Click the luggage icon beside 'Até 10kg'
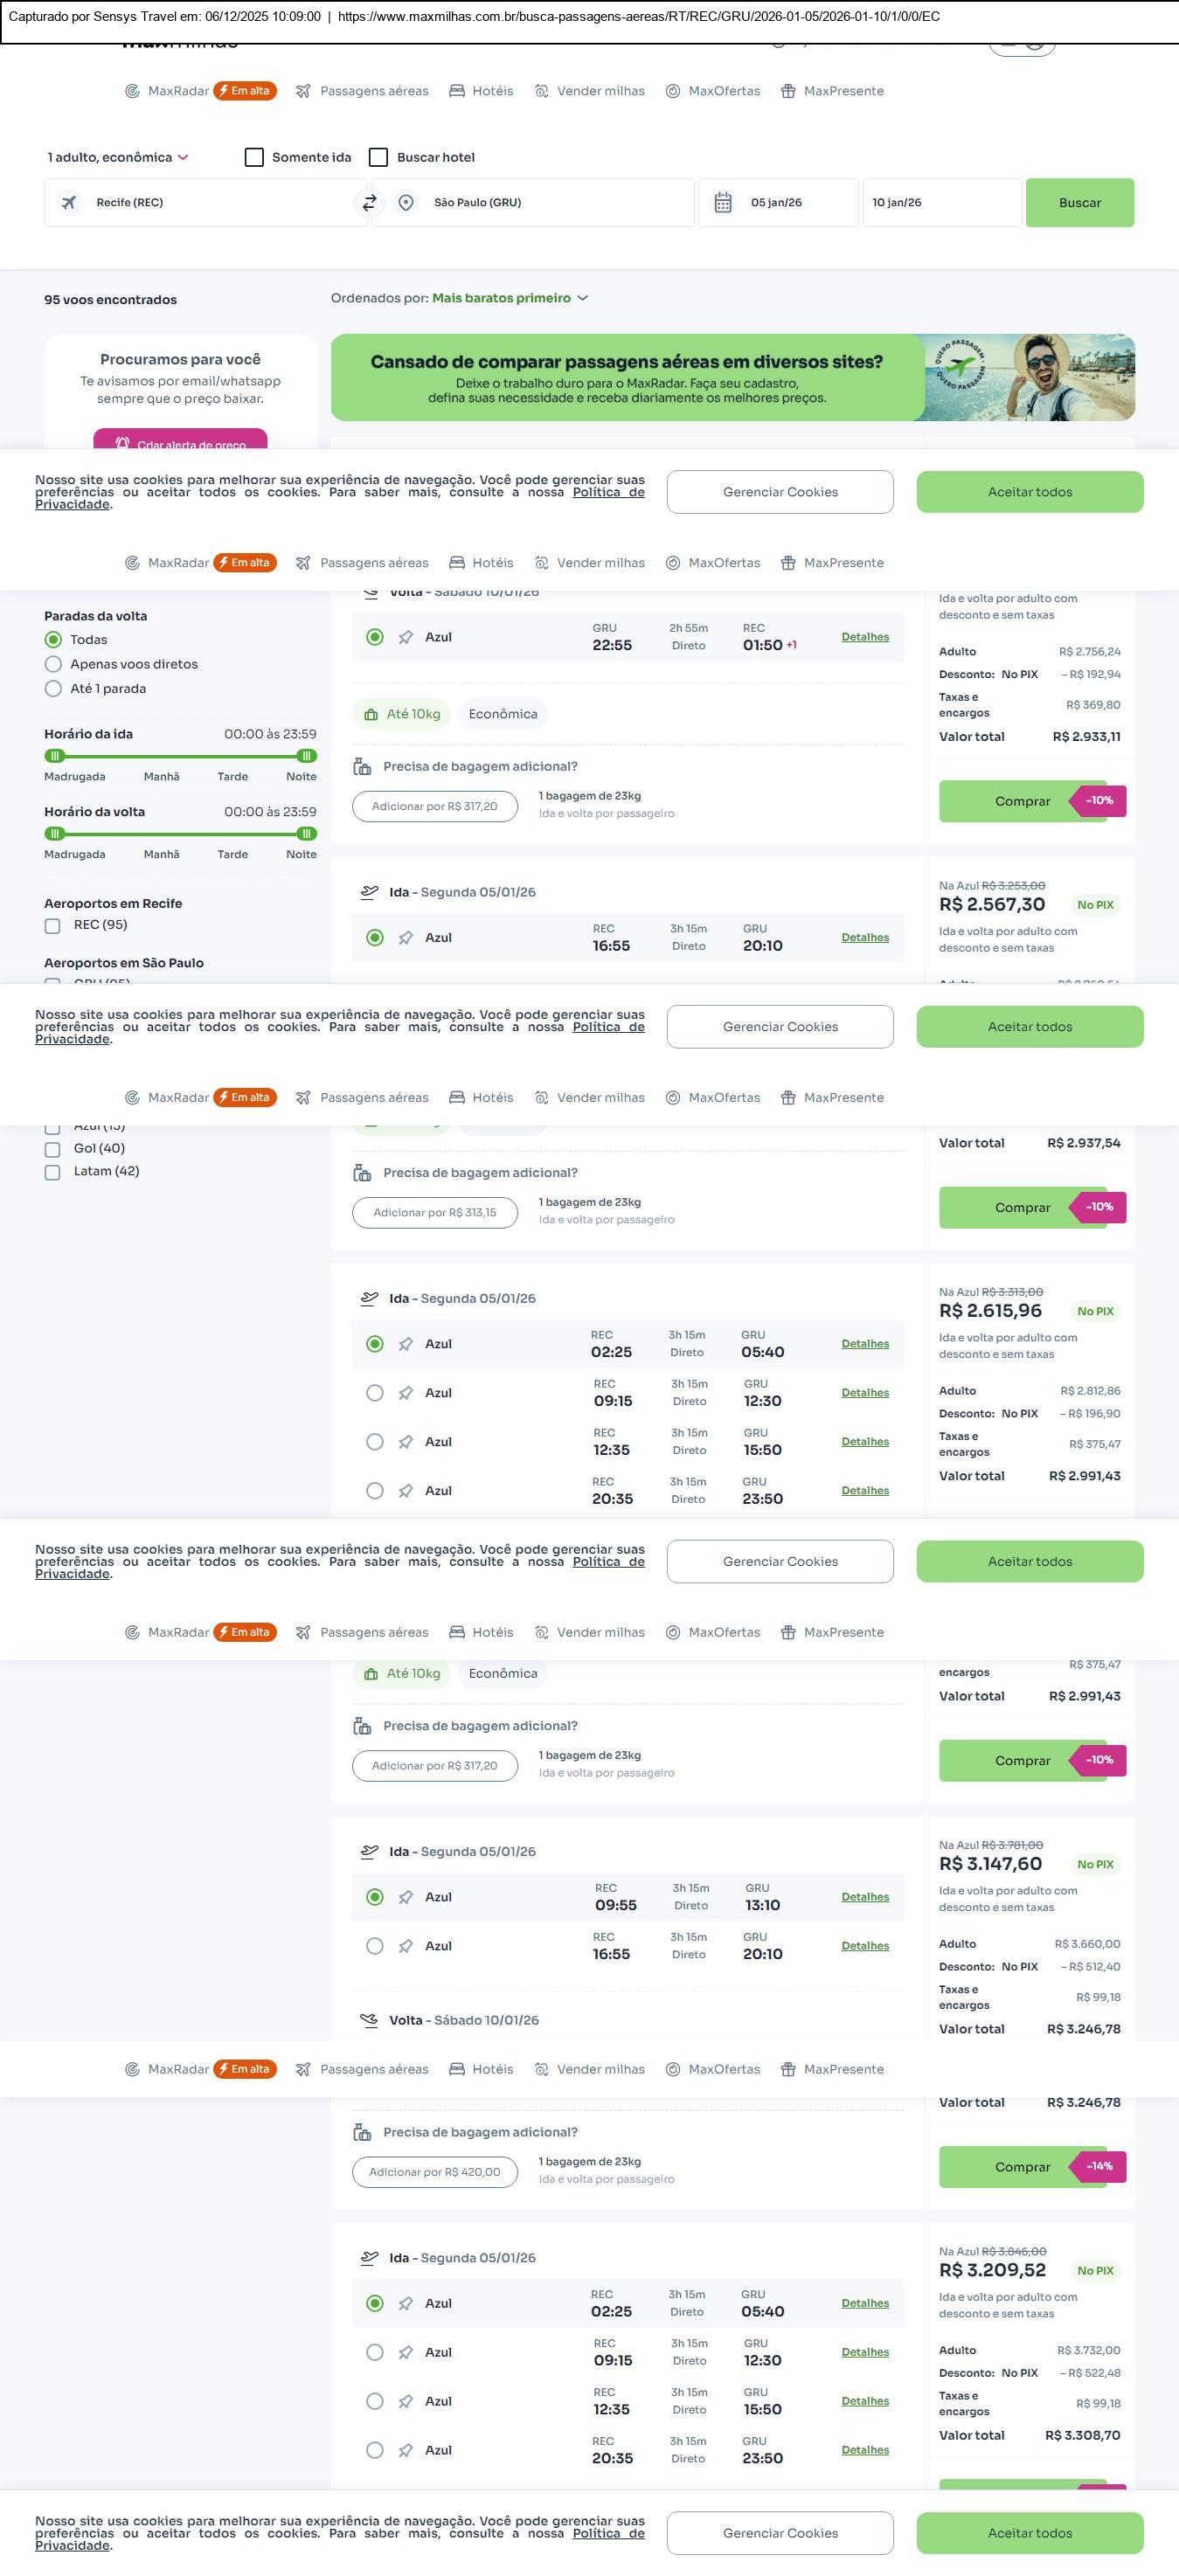Viewport: 1179px width, 2576px height. [371, 715]
